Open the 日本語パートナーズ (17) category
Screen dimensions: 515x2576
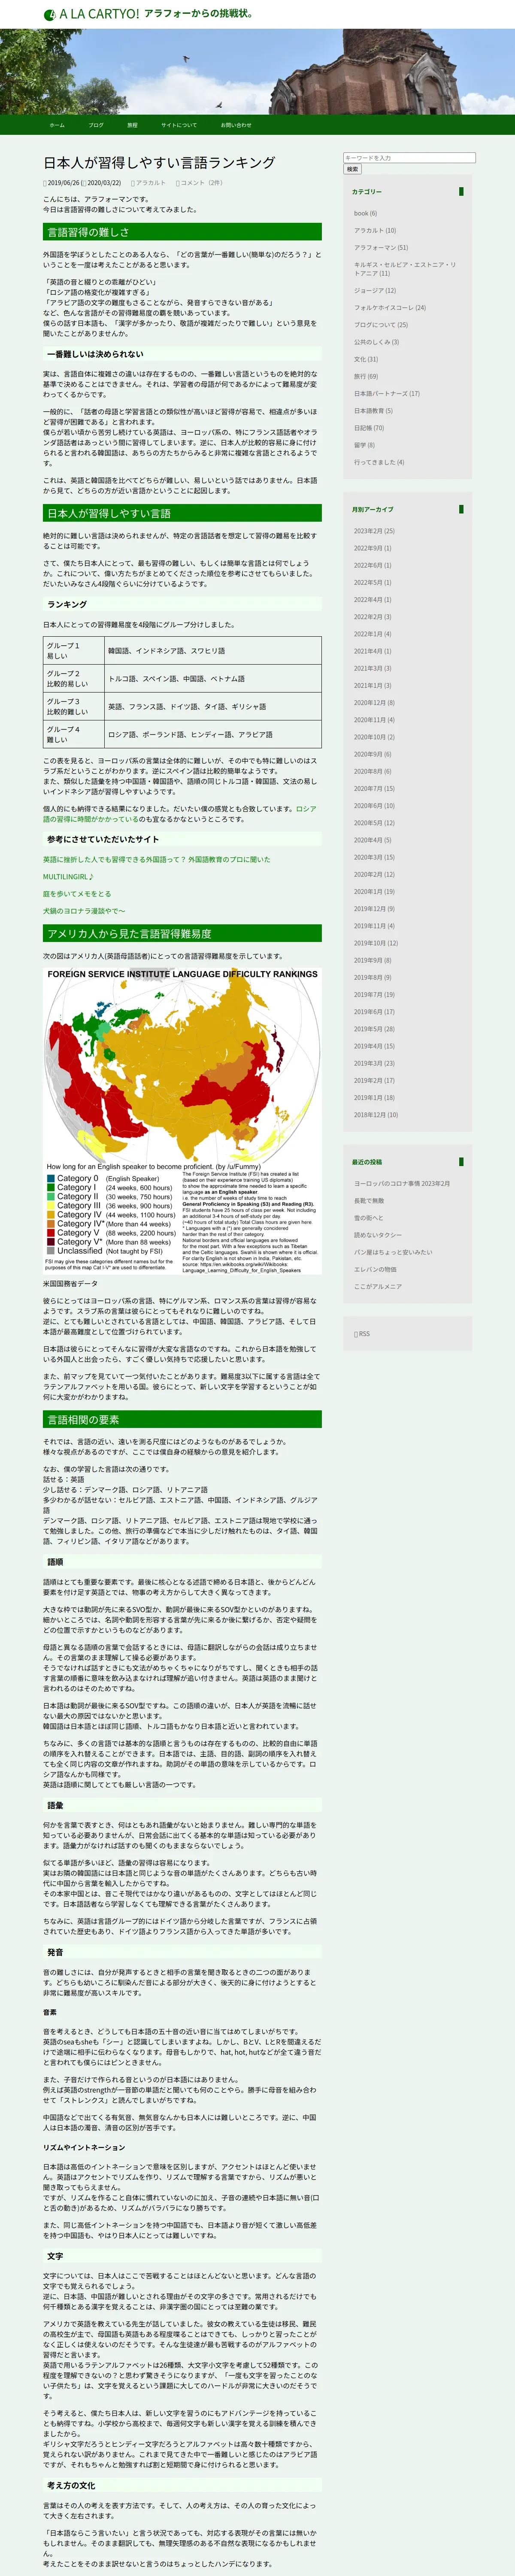[x=387, y=393]
